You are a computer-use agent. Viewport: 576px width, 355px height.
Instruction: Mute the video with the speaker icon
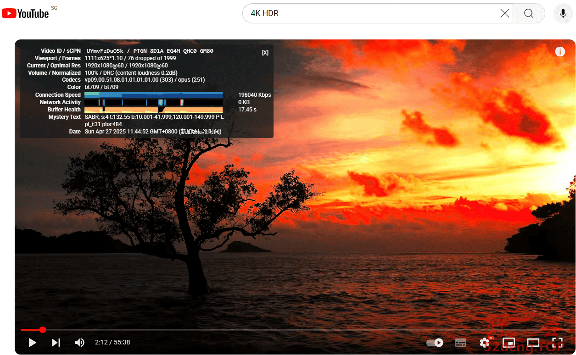point(79,343)
